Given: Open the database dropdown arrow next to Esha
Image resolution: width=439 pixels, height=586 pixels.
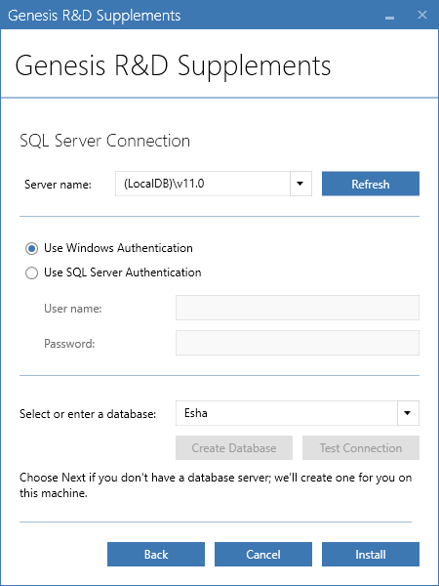Looking at the screenshot, I should pyautogui.click(x=408, y=413).
